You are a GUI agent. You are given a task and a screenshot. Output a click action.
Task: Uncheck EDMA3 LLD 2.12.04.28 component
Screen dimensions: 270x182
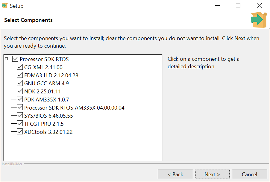pos(20,75)
